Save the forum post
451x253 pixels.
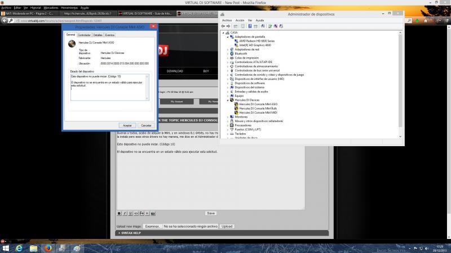211,214
